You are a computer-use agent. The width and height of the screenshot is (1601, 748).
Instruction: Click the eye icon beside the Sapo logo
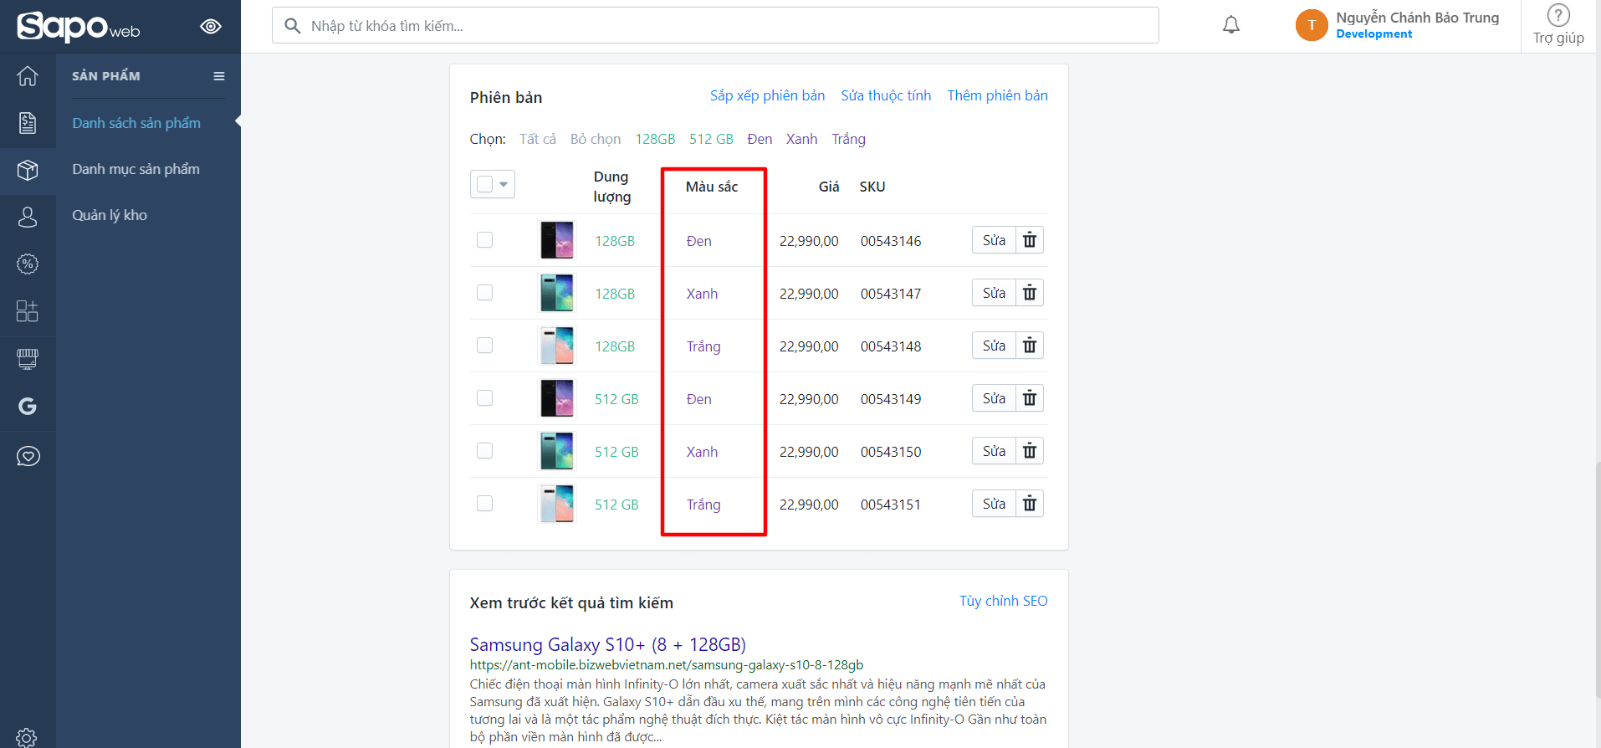point(211,27)
